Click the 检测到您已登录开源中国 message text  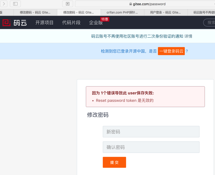(129, 51)
